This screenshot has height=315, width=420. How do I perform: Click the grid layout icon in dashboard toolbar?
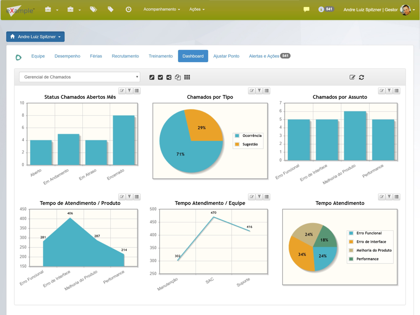187,77
